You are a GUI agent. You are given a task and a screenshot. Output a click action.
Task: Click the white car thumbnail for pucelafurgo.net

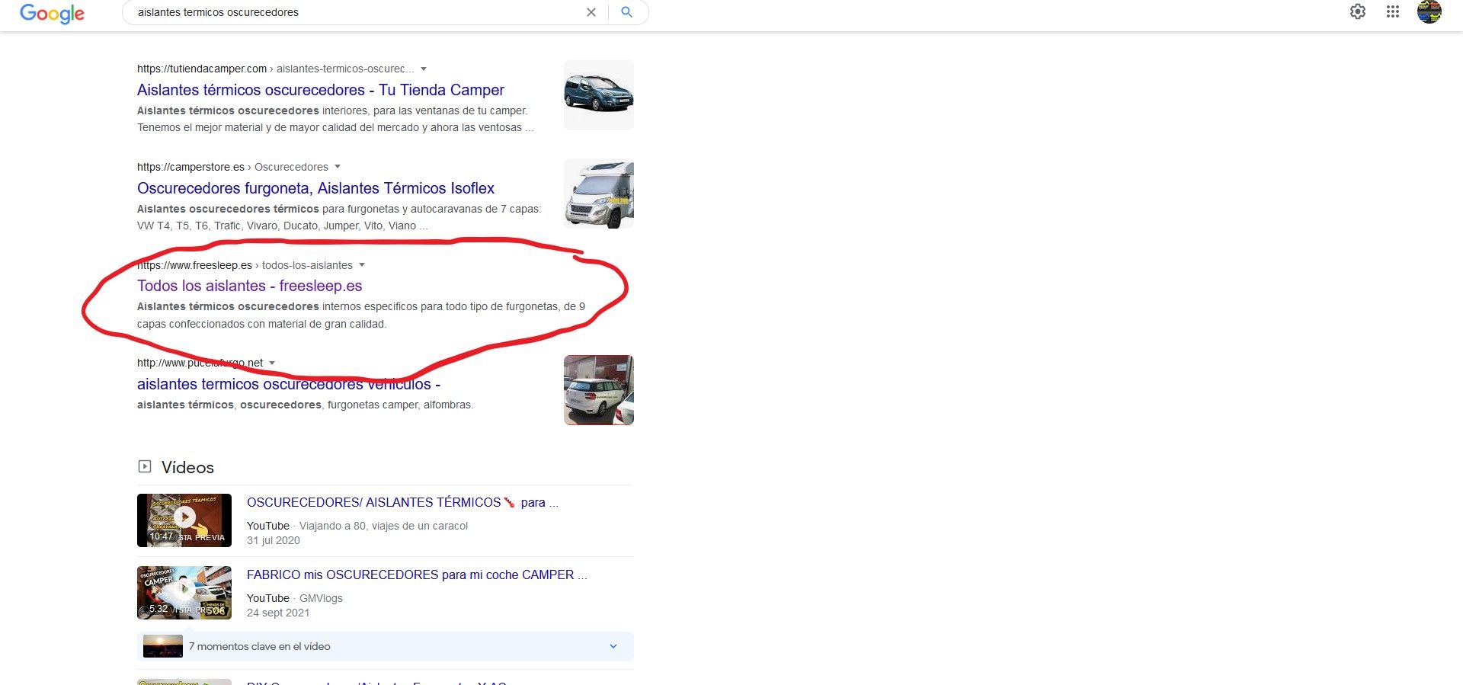(599, 390)
